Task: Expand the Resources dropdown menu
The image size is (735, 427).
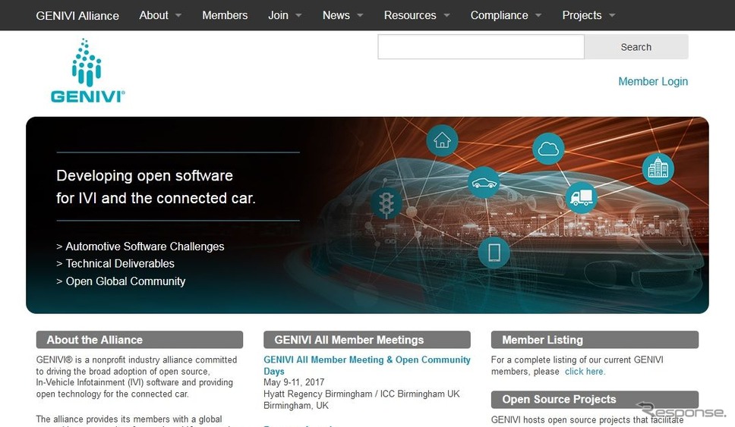Action: [417, 15]
